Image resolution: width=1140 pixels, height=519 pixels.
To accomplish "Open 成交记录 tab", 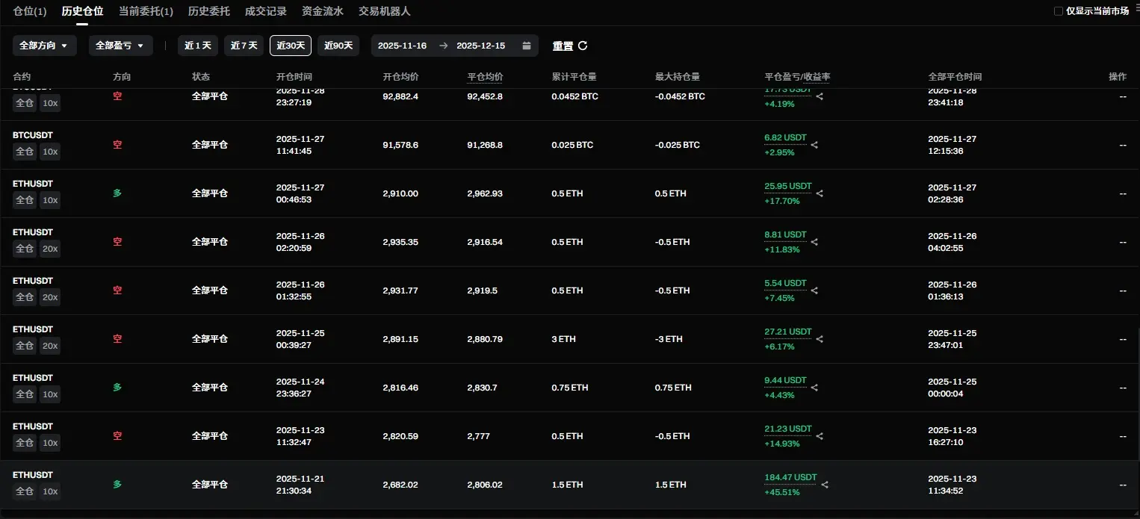I will (266, 11).
